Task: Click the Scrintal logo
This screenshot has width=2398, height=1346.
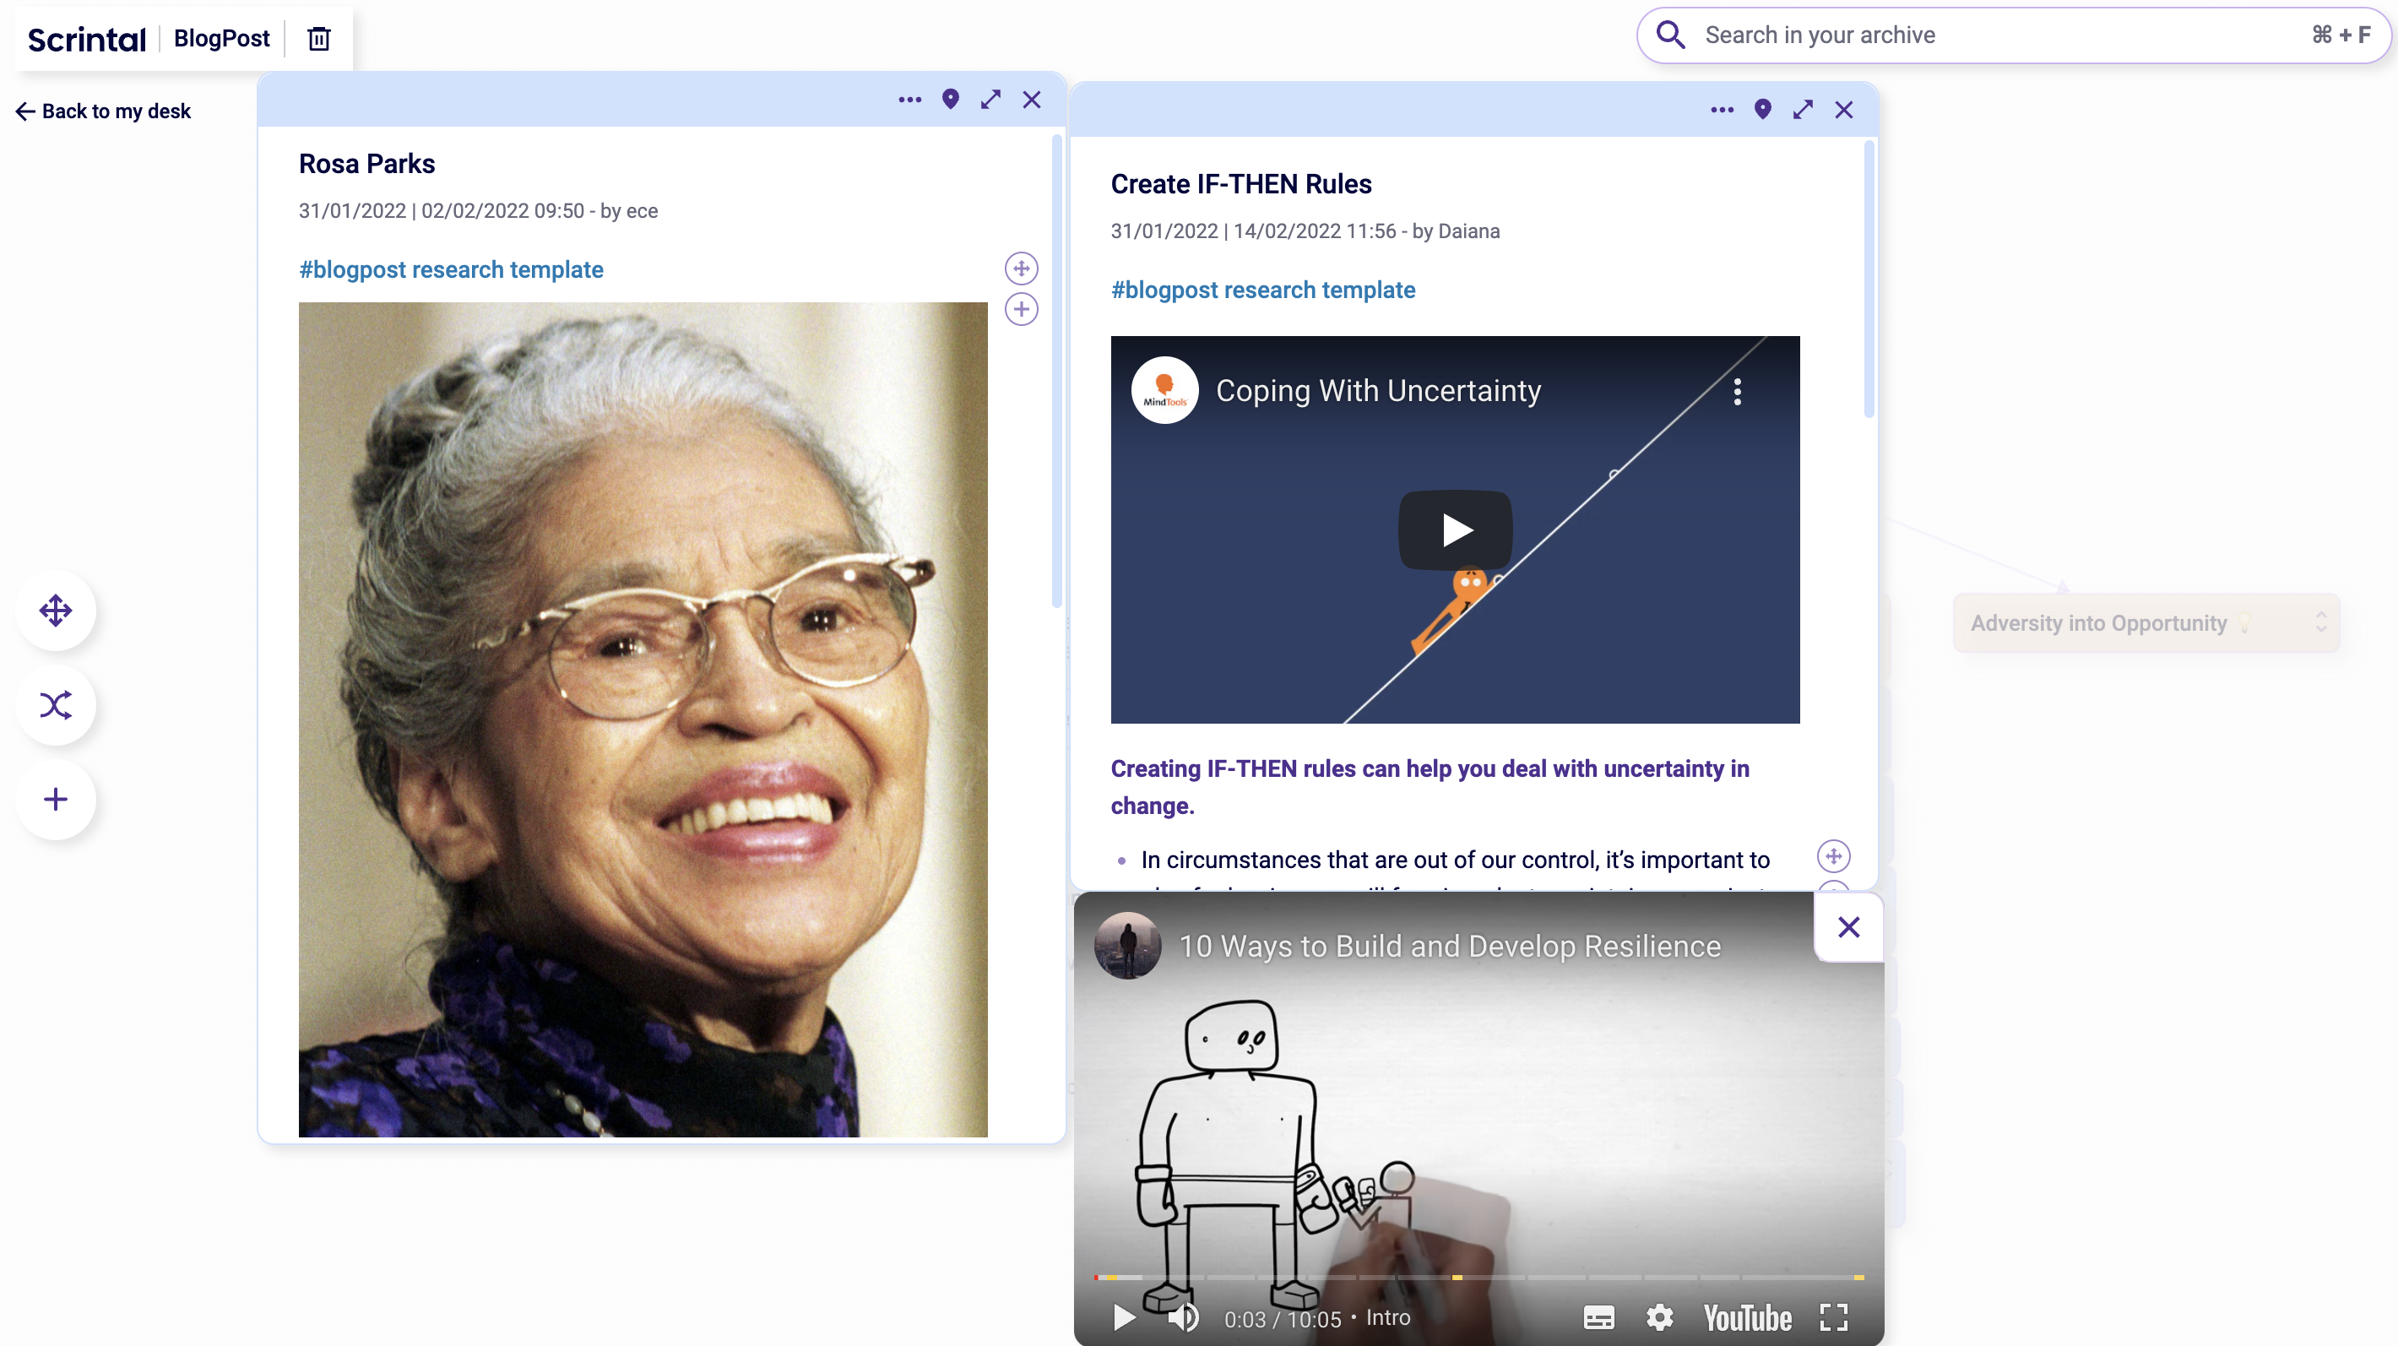Action: tap(87, 39)
